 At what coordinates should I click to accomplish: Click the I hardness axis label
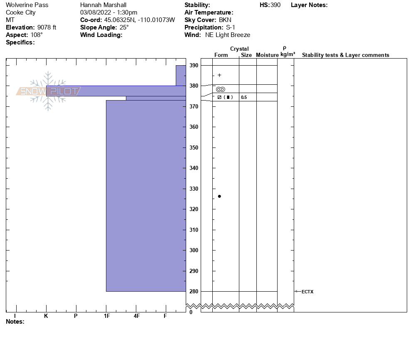pyautogui.click(x=15, y=316)
